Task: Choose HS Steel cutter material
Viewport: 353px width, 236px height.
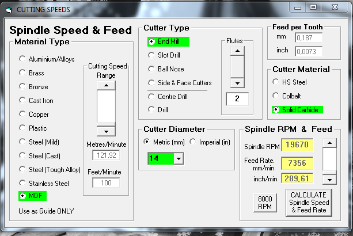Action: pyautogui.click(x=276, y=82)
